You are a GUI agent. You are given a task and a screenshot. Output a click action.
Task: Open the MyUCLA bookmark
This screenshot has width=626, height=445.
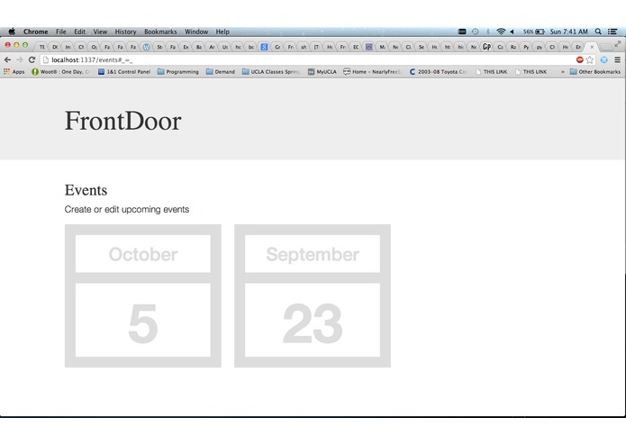click(322, 72)
